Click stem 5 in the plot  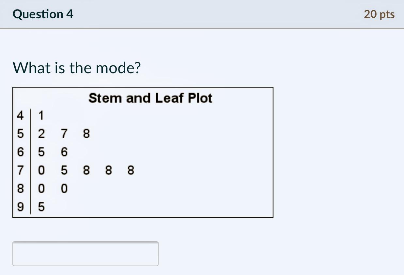[20, 134]
